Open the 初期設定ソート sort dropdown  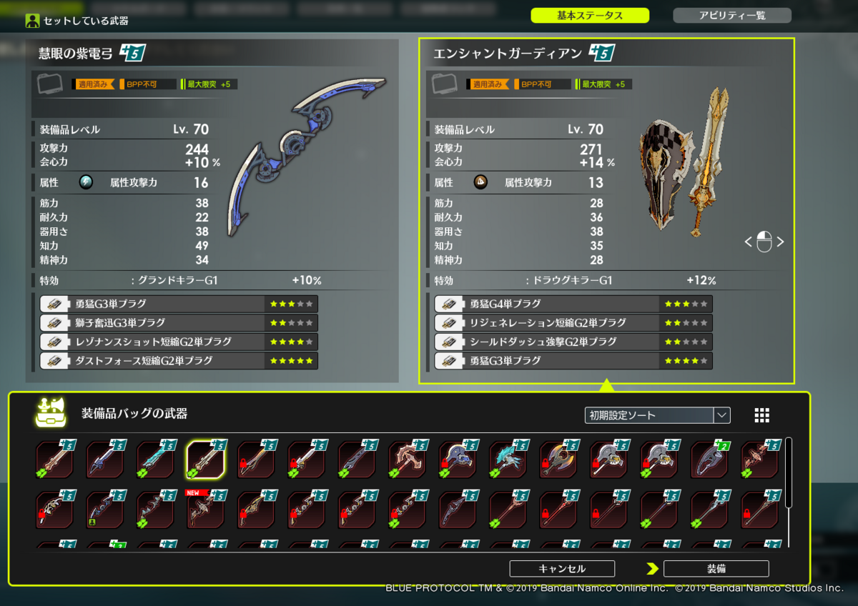[x=657, y=415]
